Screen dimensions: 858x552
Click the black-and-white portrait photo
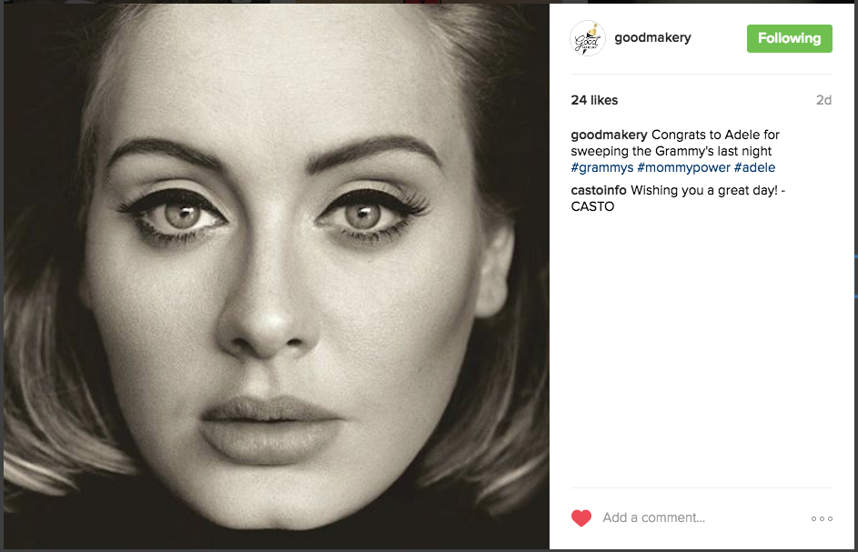[277, 276]
